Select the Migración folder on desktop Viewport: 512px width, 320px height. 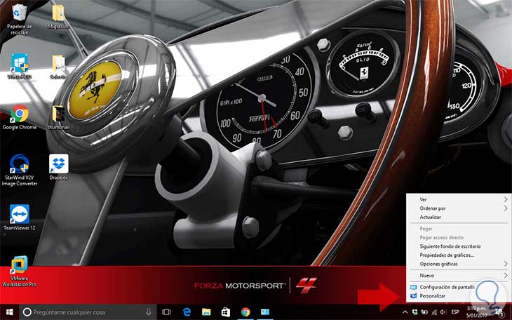(x=58, y=17)
